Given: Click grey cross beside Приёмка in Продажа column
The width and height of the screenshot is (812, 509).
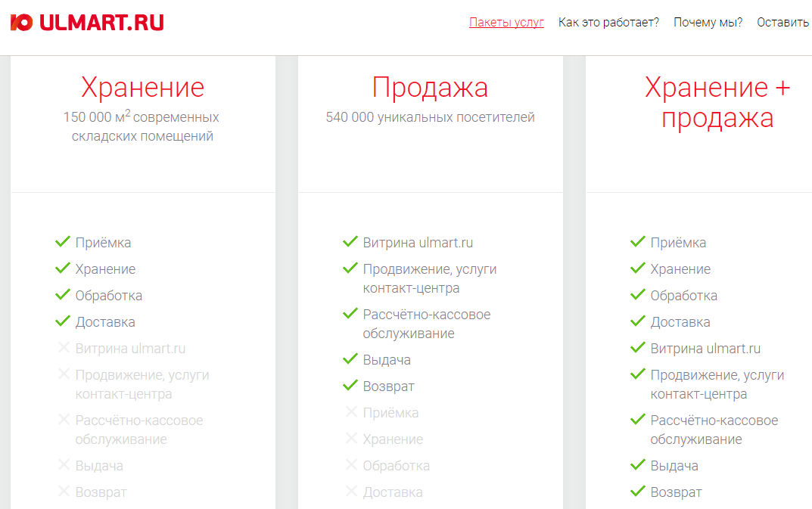Looking at the screenshot, I should click(x=351, y=412).
